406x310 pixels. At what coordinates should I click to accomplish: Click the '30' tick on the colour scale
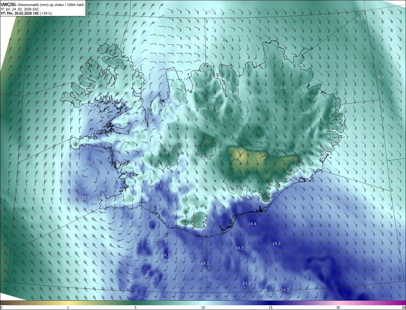[x=338, y=308]
